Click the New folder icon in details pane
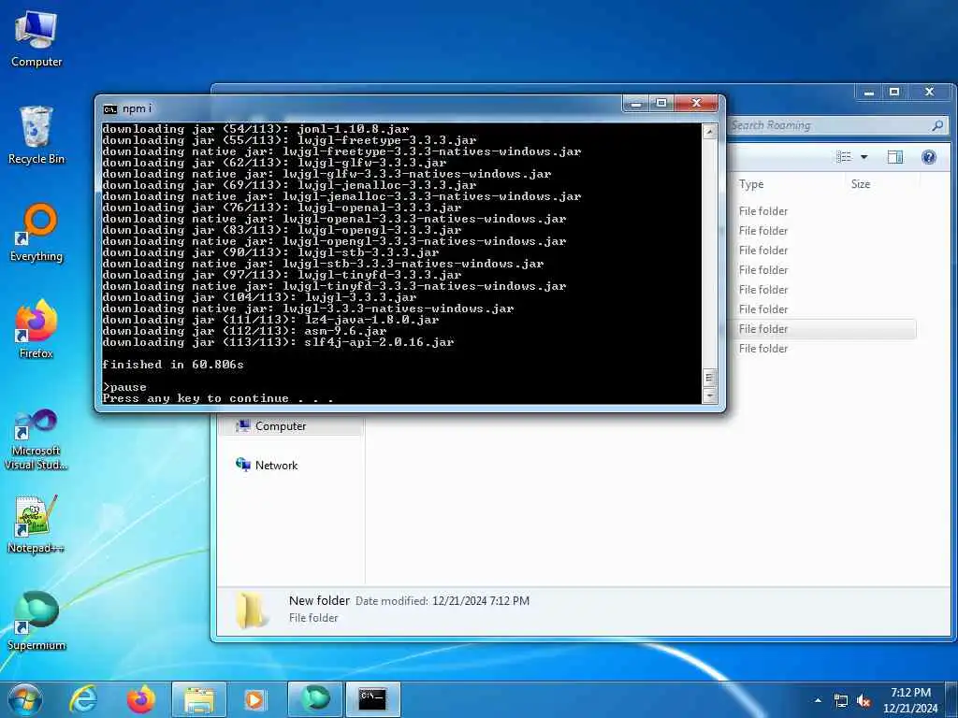 click(251, 610)
